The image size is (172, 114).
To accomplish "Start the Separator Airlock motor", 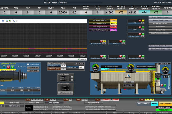I will coord(124,56).
